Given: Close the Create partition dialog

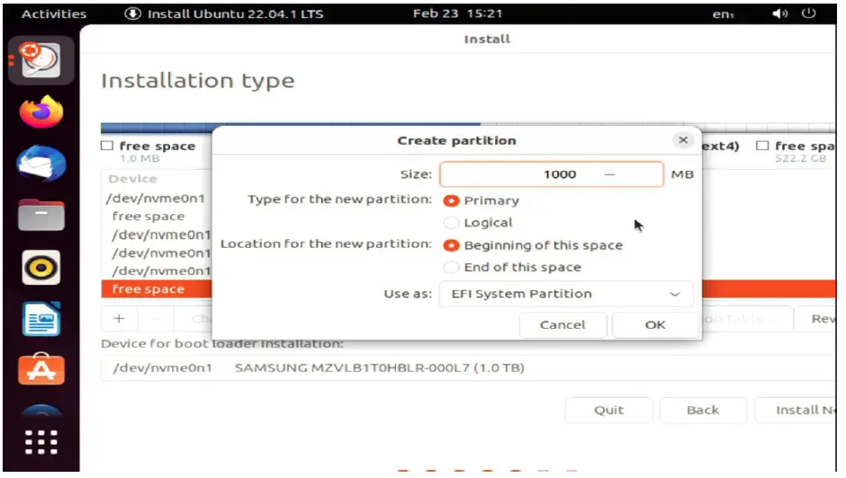Looking at the screenshot, I should (683, 140).
